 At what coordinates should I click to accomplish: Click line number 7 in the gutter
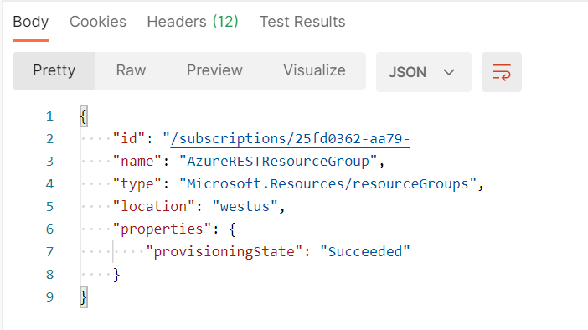coord(50,251)
